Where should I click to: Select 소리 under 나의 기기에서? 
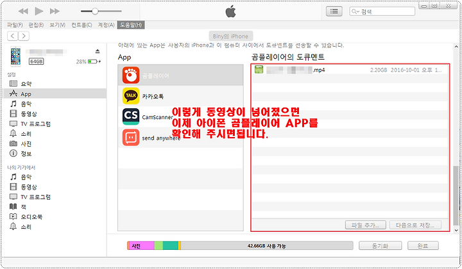(55, 227)
